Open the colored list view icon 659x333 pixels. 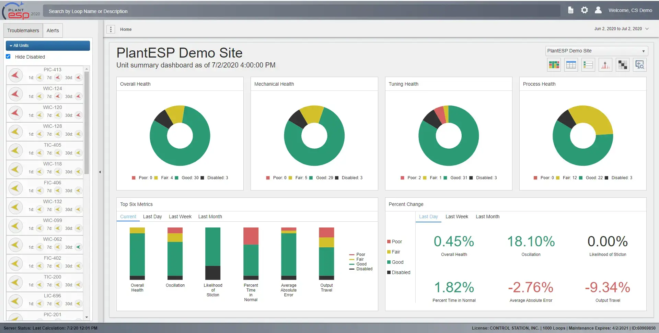coord(588,65)
